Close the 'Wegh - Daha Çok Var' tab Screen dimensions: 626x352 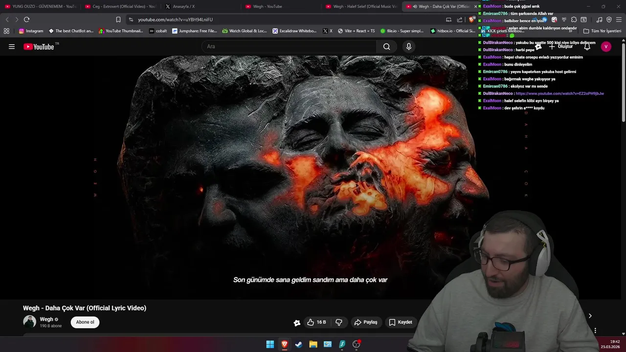pos(475,6)
